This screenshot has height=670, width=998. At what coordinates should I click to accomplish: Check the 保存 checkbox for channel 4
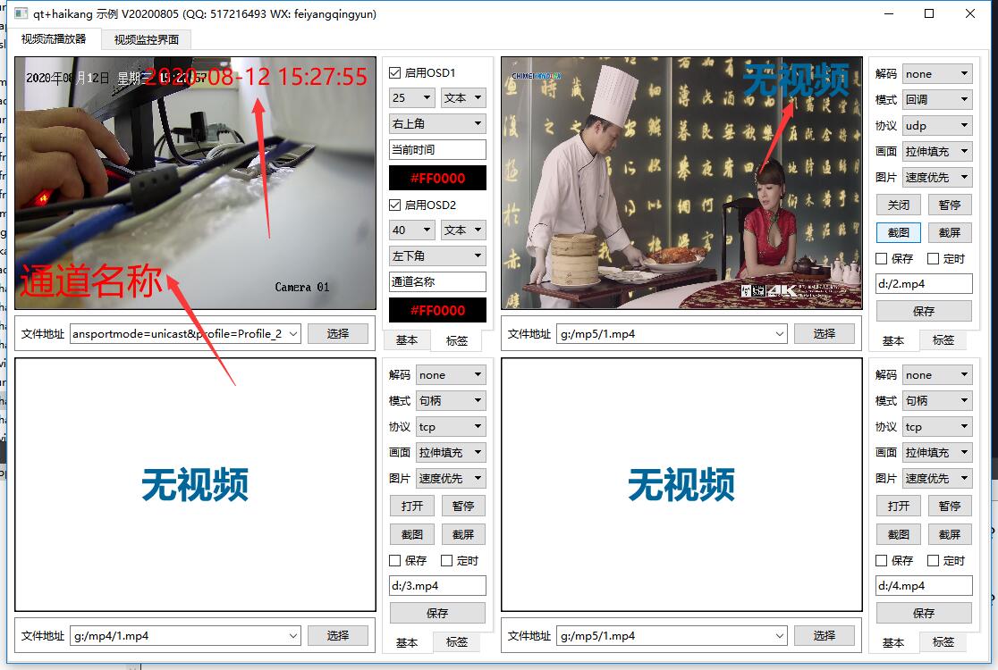coord(881,560)
